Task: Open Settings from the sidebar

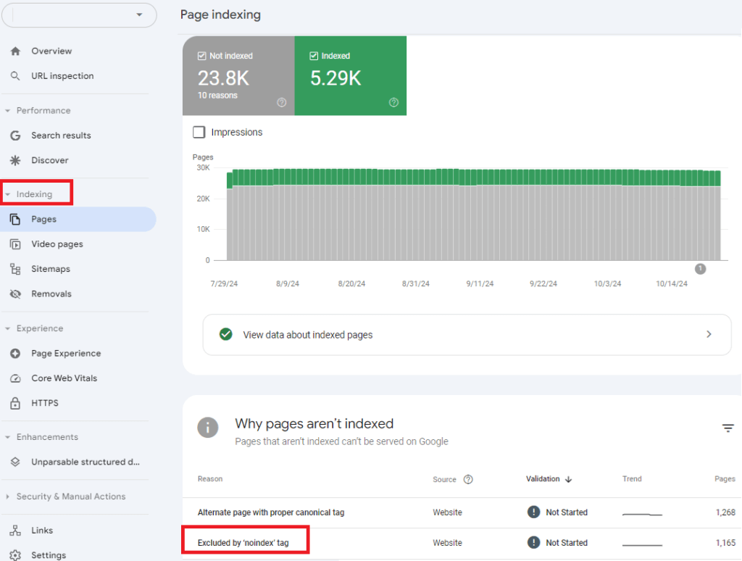Action: tap(14, 554)
